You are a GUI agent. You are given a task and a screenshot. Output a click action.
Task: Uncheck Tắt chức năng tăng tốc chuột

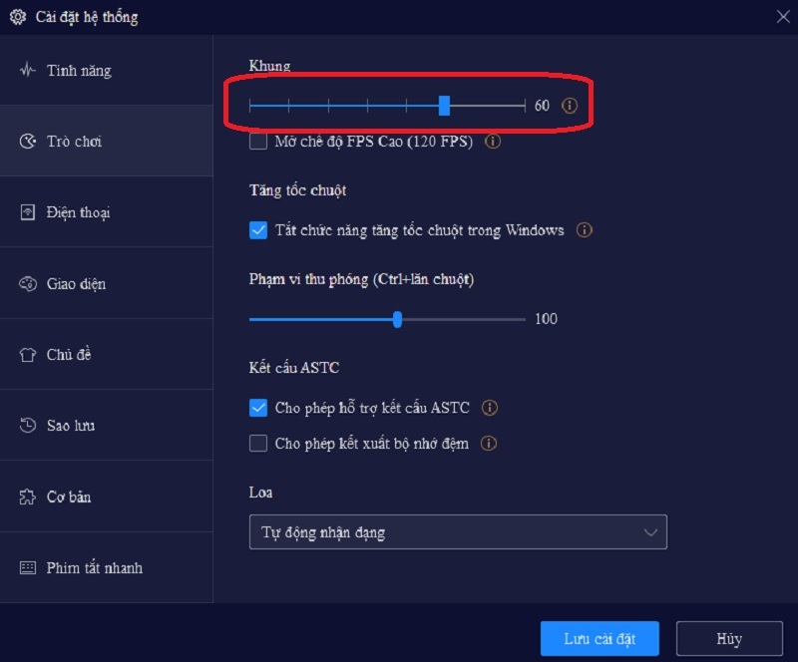click(x=258, y=230)
